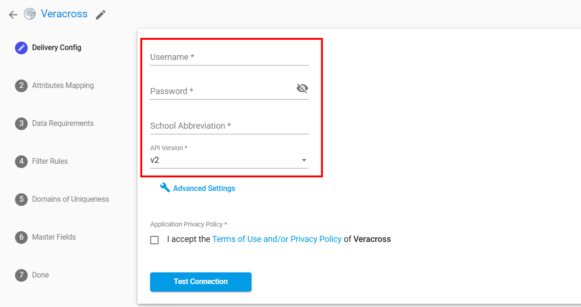581x307 pixels.
Task: Click the Delivery Config step pencil icon
Action: [21, 48]
